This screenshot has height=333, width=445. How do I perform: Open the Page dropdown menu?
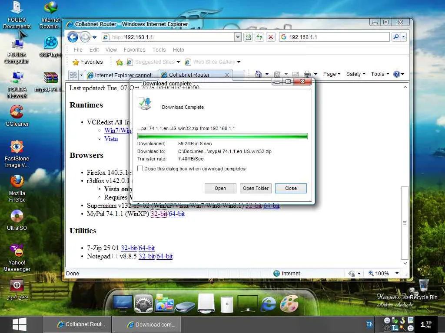click(332, 74)
